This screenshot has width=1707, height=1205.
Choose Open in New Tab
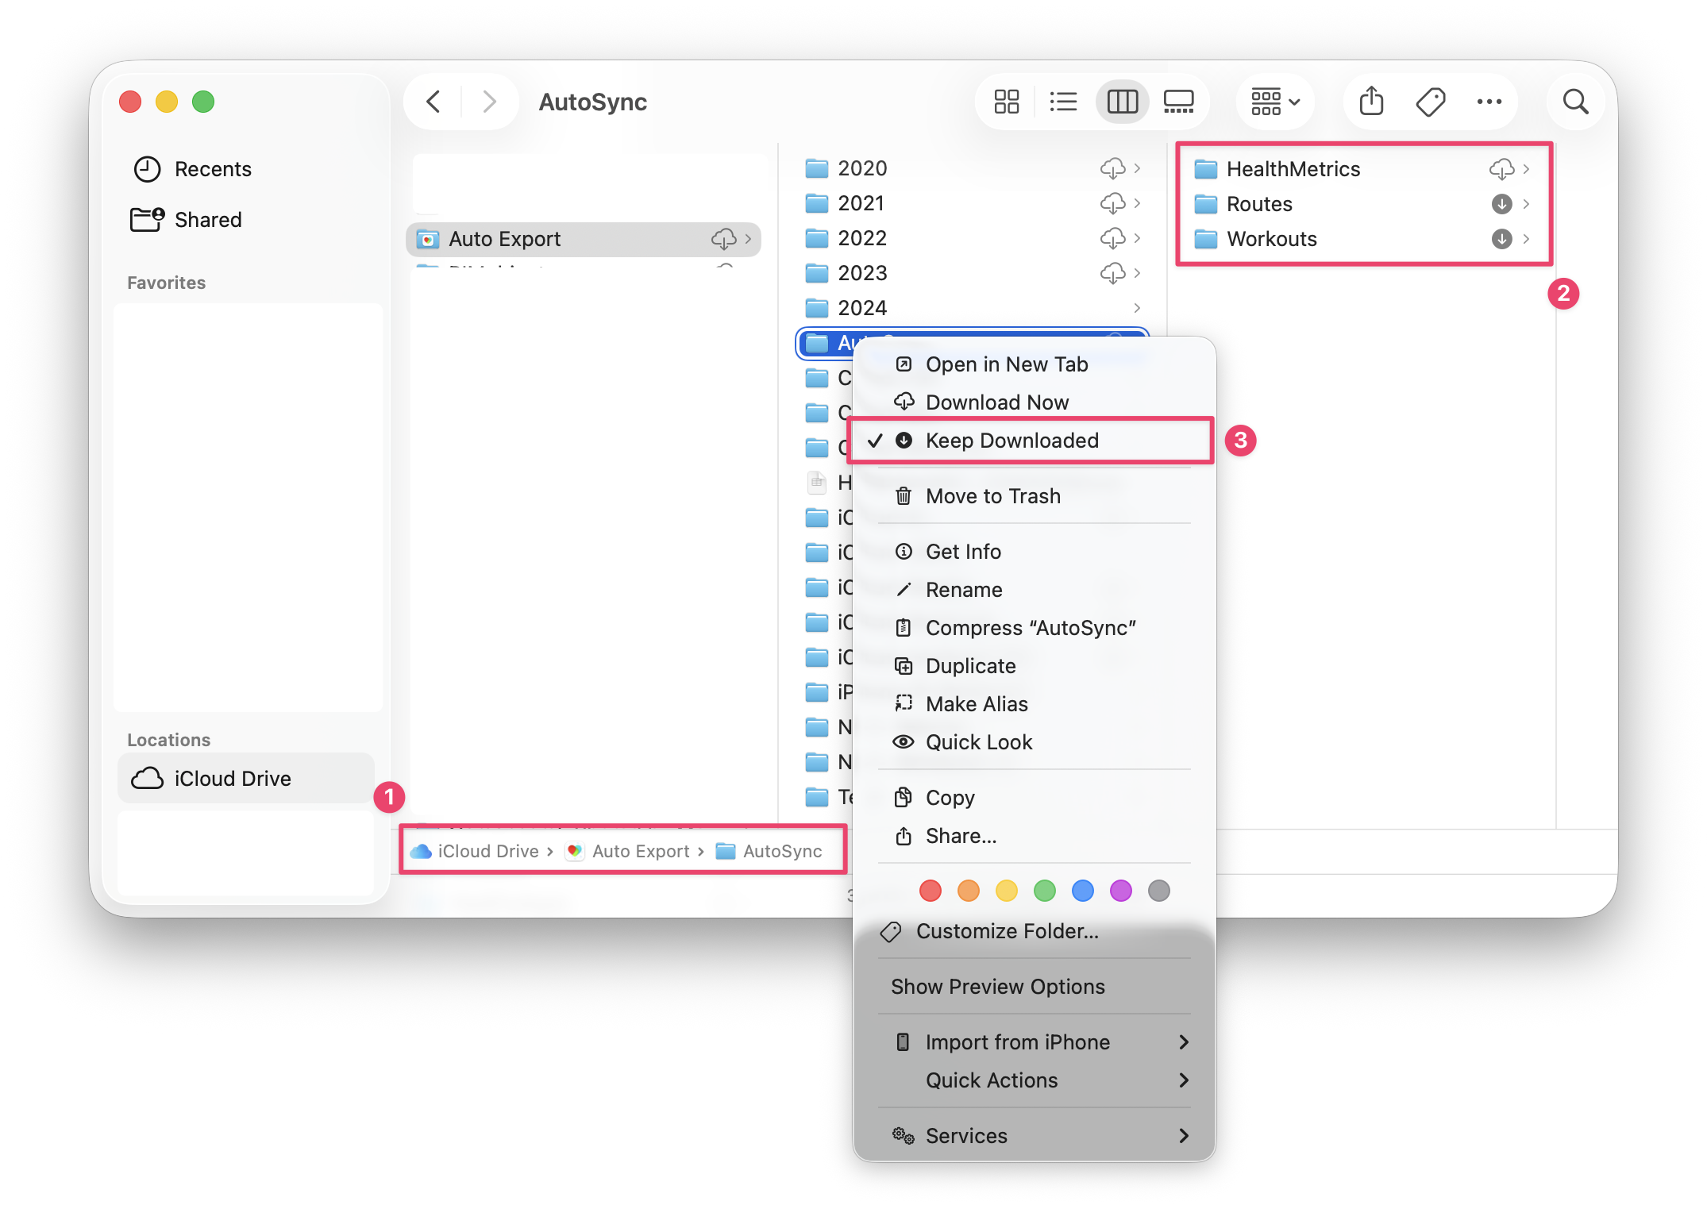1007,364
